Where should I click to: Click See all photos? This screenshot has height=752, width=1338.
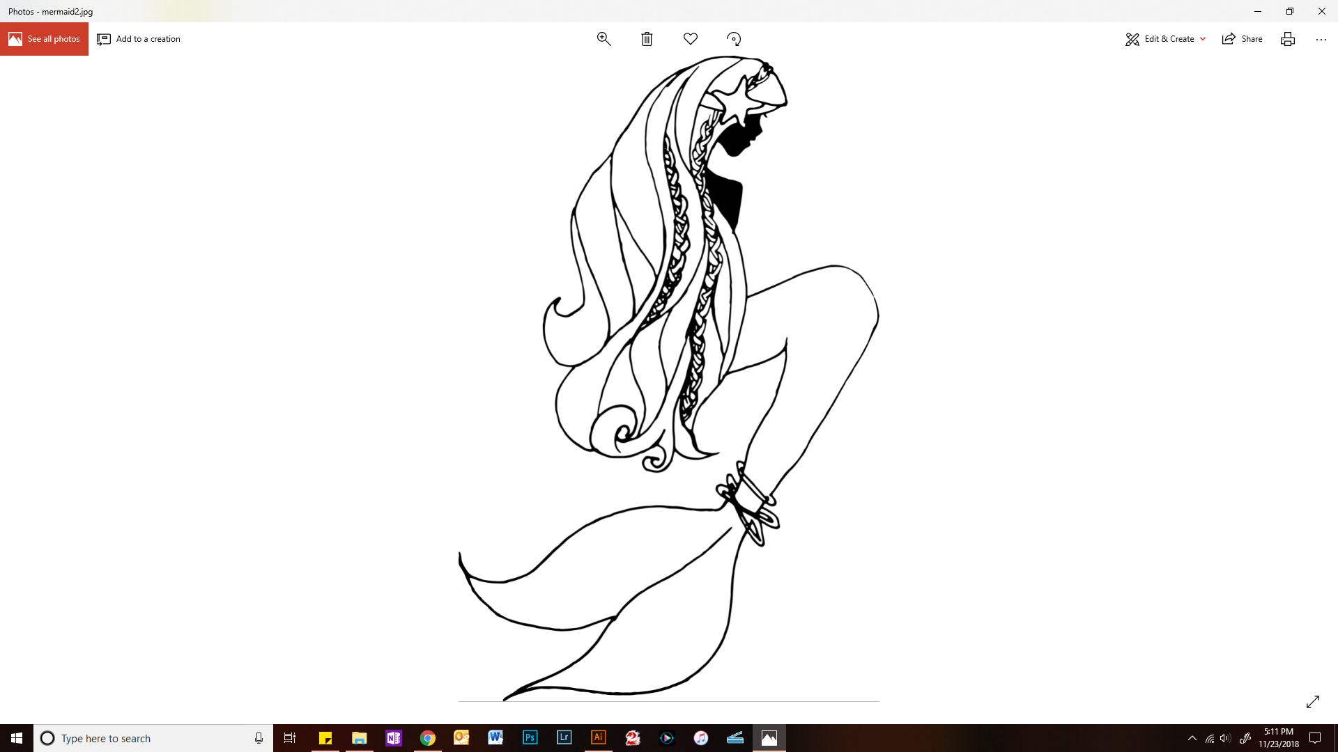click(x=44, y=38)
